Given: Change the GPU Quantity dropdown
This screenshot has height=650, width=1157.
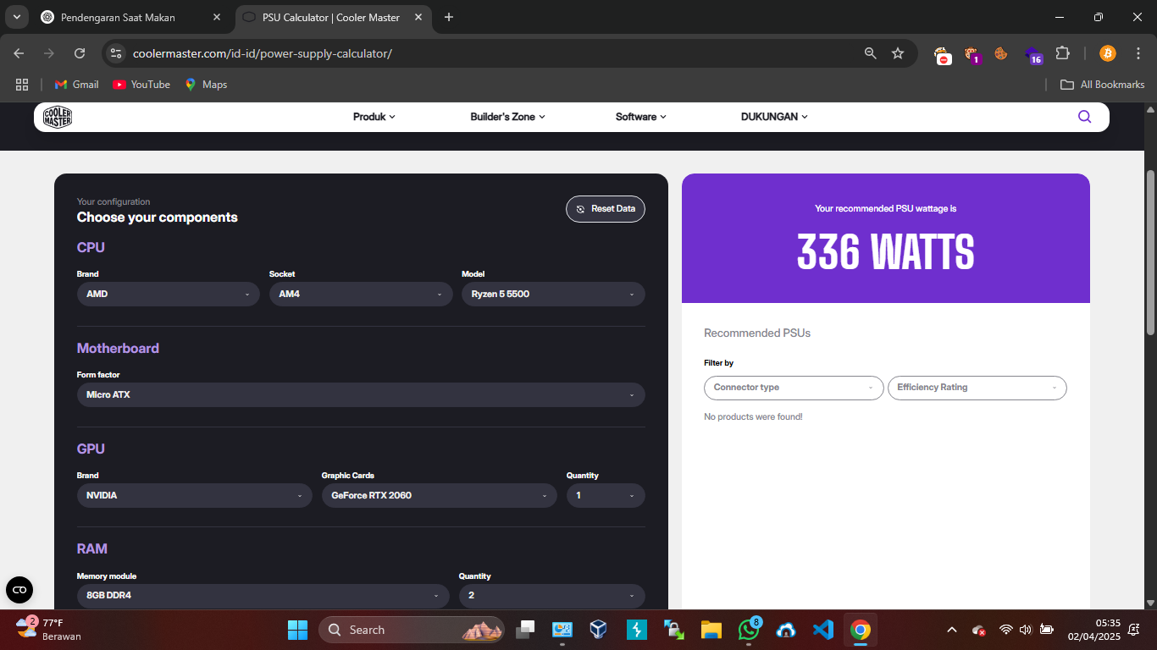Looking at the screenshot, I should coord(606,496).
